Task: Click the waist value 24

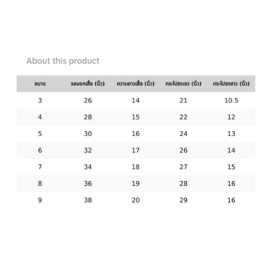Action: coord(183,134)
